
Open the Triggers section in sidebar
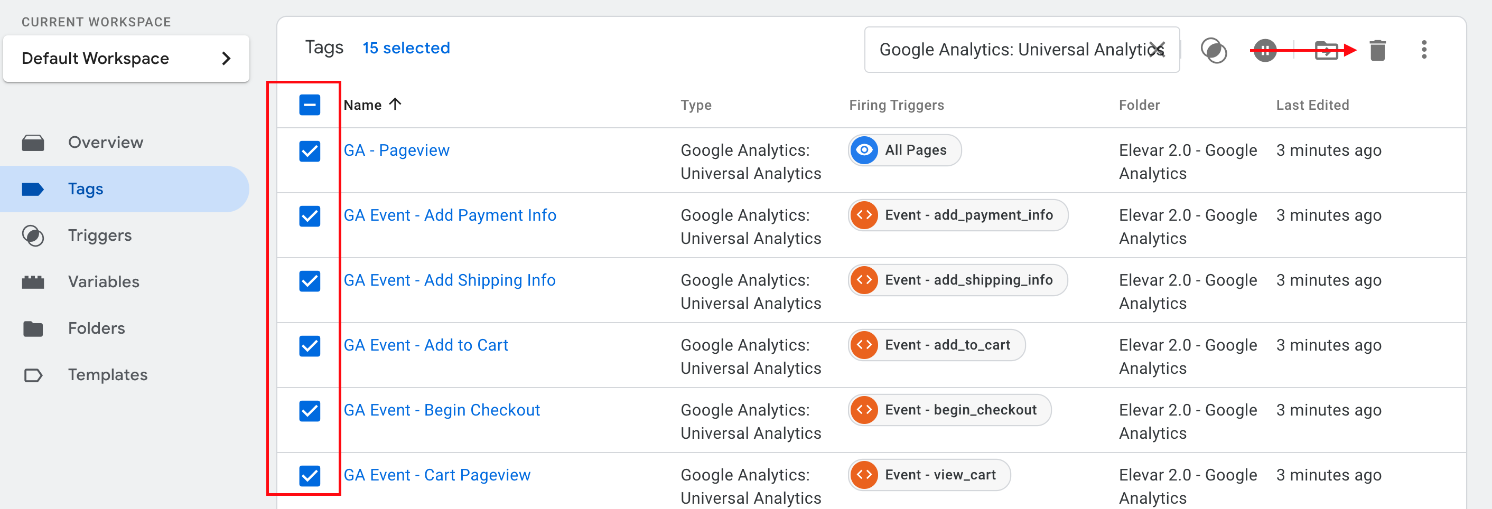(x=100, y=235)
